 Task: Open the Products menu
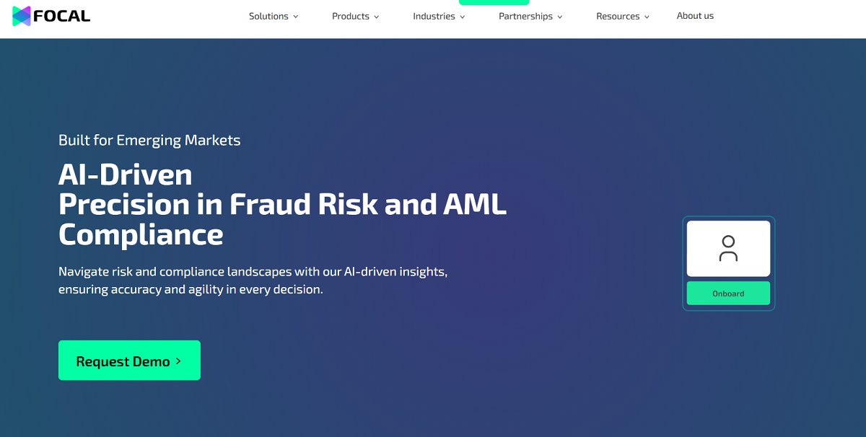tap(351, 17)
